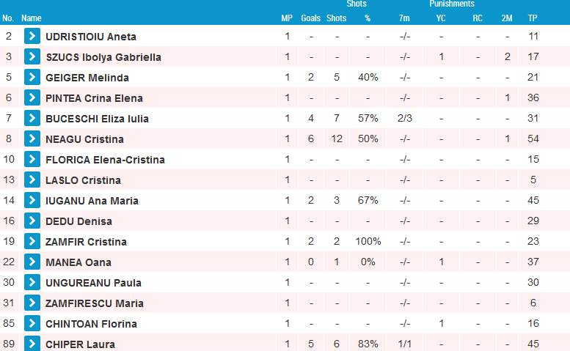Open UNGUREANU Paula row arrow
Image resolution: width=570 pixels, height=351 pixels.
32,282
